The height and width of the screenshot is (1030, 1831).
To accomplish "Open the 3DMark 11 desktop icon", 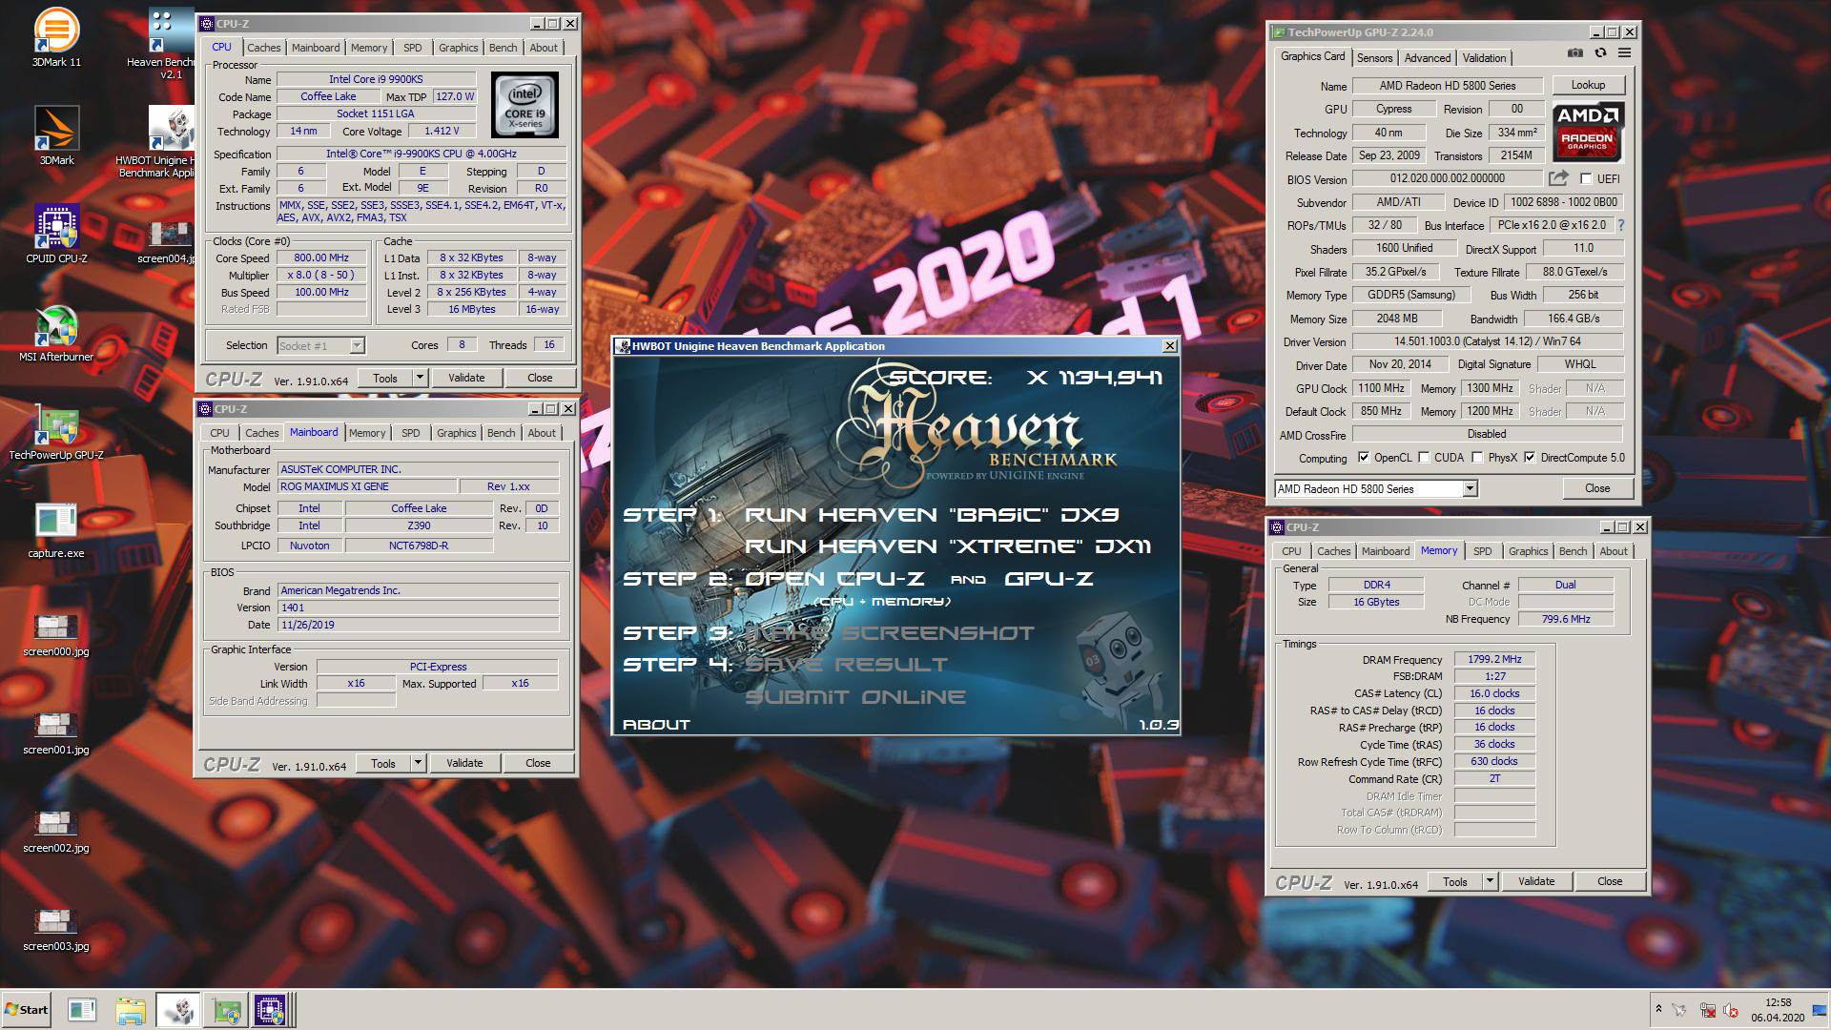I will pos(56,37).
